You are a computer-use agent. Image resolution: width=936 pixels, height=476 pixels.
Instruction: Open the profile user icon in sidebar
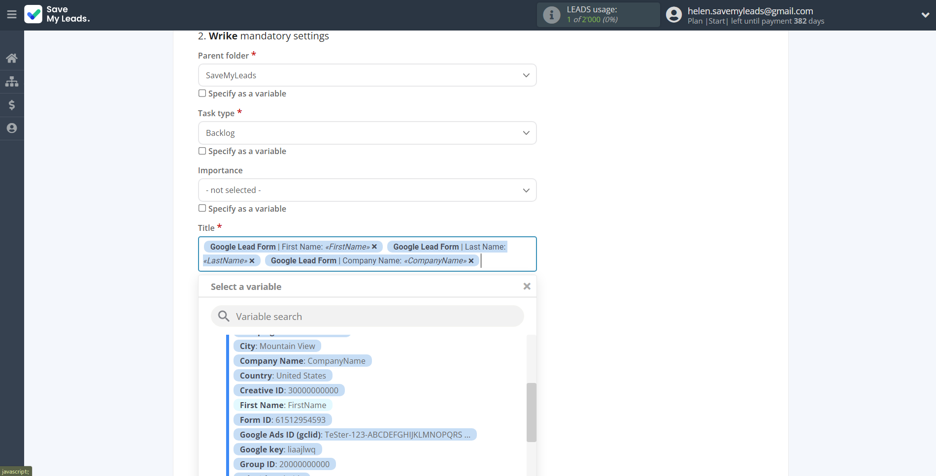12,128
